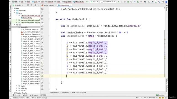Switch to activity_main.xml editor tab
This screenshot has width=177, height=99.
click(49, 5)
